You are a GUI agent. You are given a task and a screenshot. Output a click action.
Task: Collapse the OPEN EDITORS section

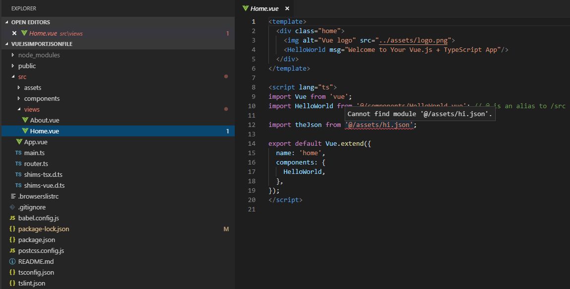(x=6, y=22)
